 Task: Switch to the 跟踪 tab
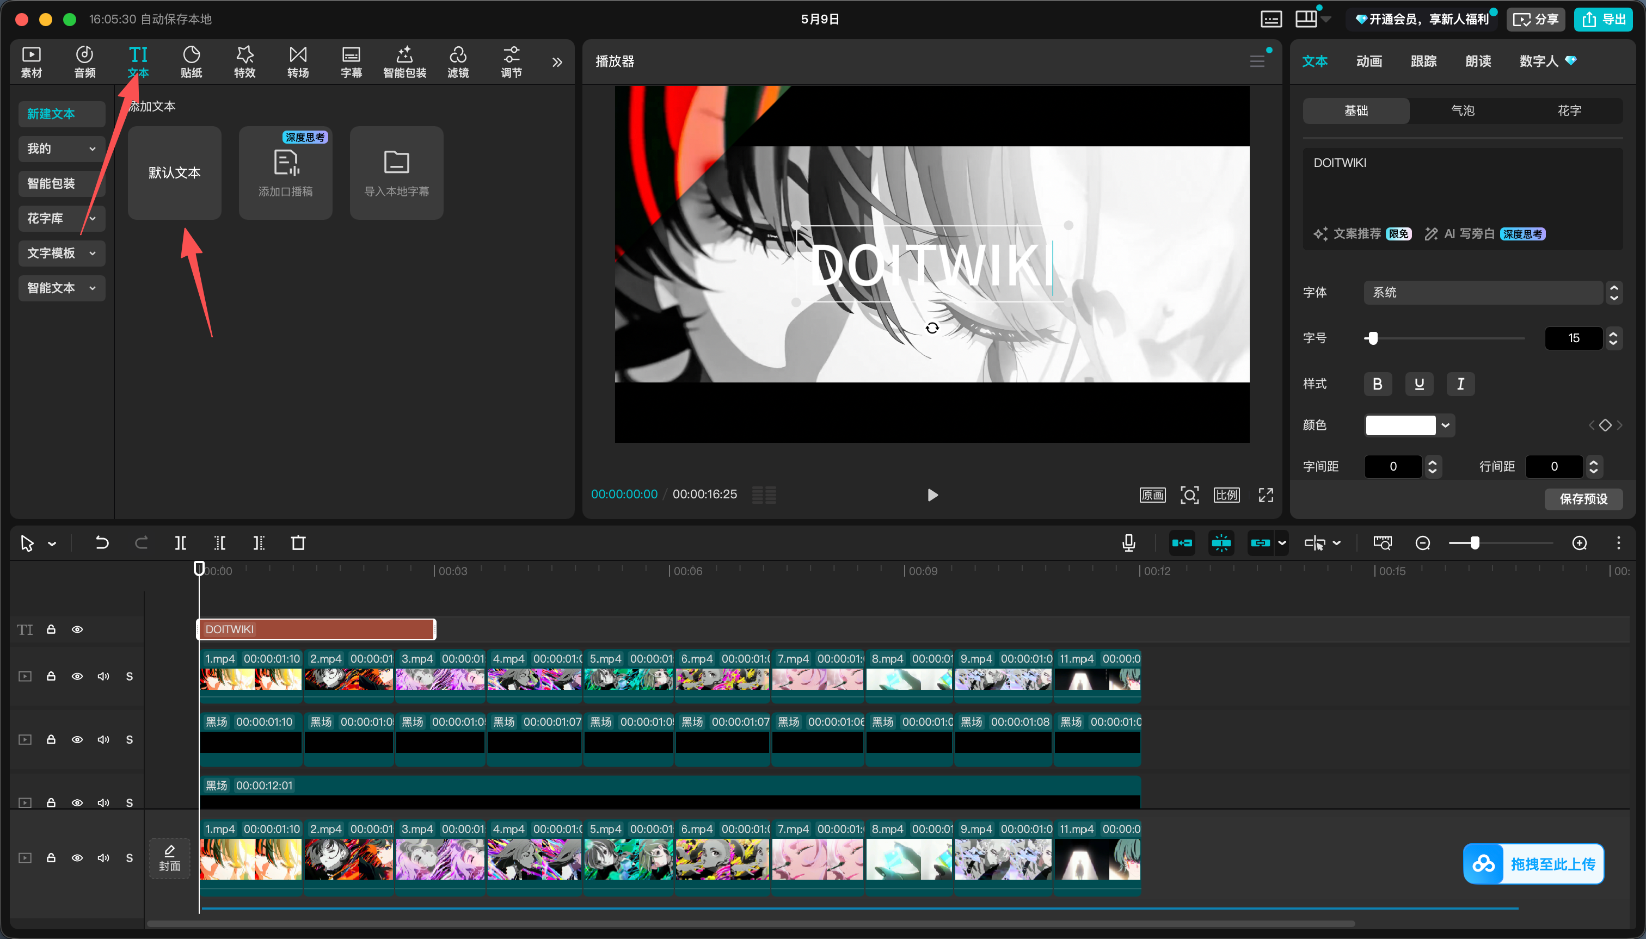coord(1423,61)
